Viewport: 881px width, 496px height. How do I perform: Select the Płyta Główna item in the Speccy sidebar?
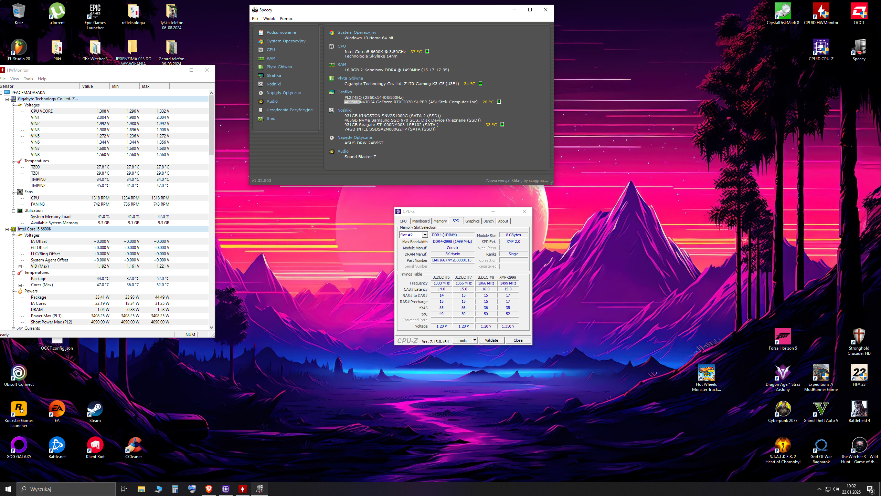tap(279, 67)
